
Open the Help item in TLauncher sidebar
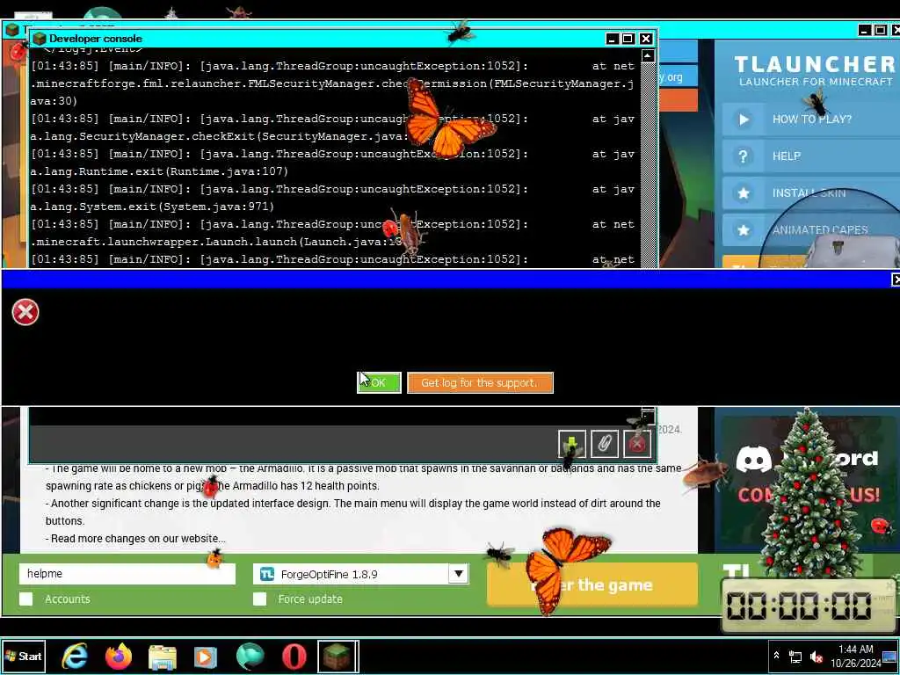[x=810, y=156]
